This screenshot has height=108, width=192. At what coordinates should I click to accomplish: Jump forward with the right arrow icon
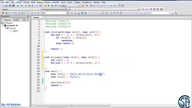[146, 9]
